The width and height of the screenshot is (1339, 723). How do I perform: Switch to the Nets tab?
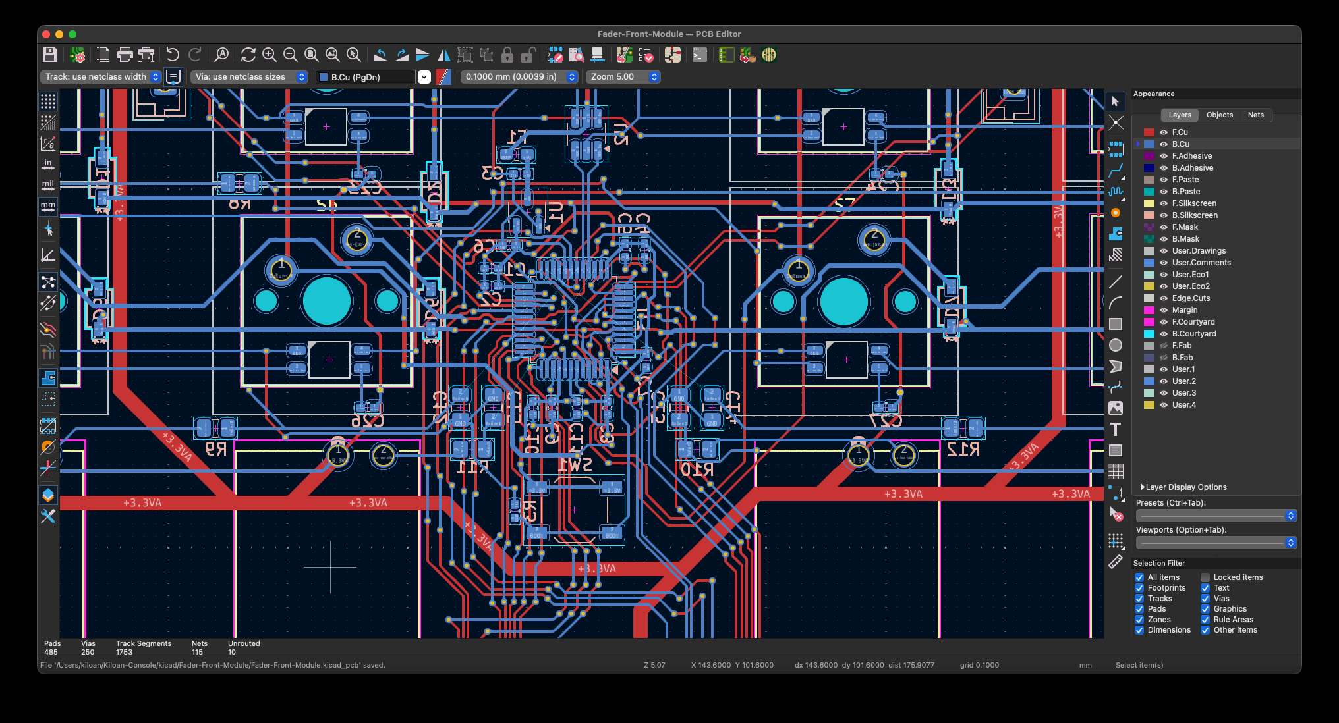click(x=1255, y=115)
